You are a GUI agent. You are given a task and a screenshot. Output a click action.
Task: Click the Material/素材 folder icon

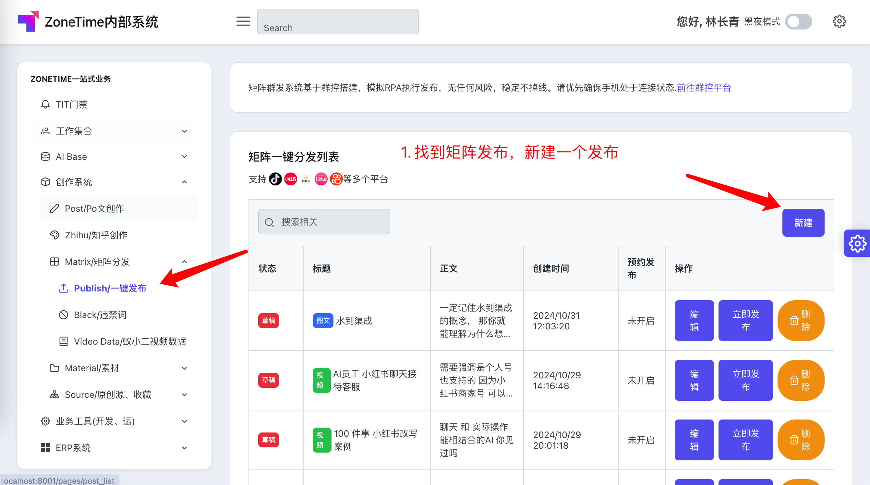54,368
